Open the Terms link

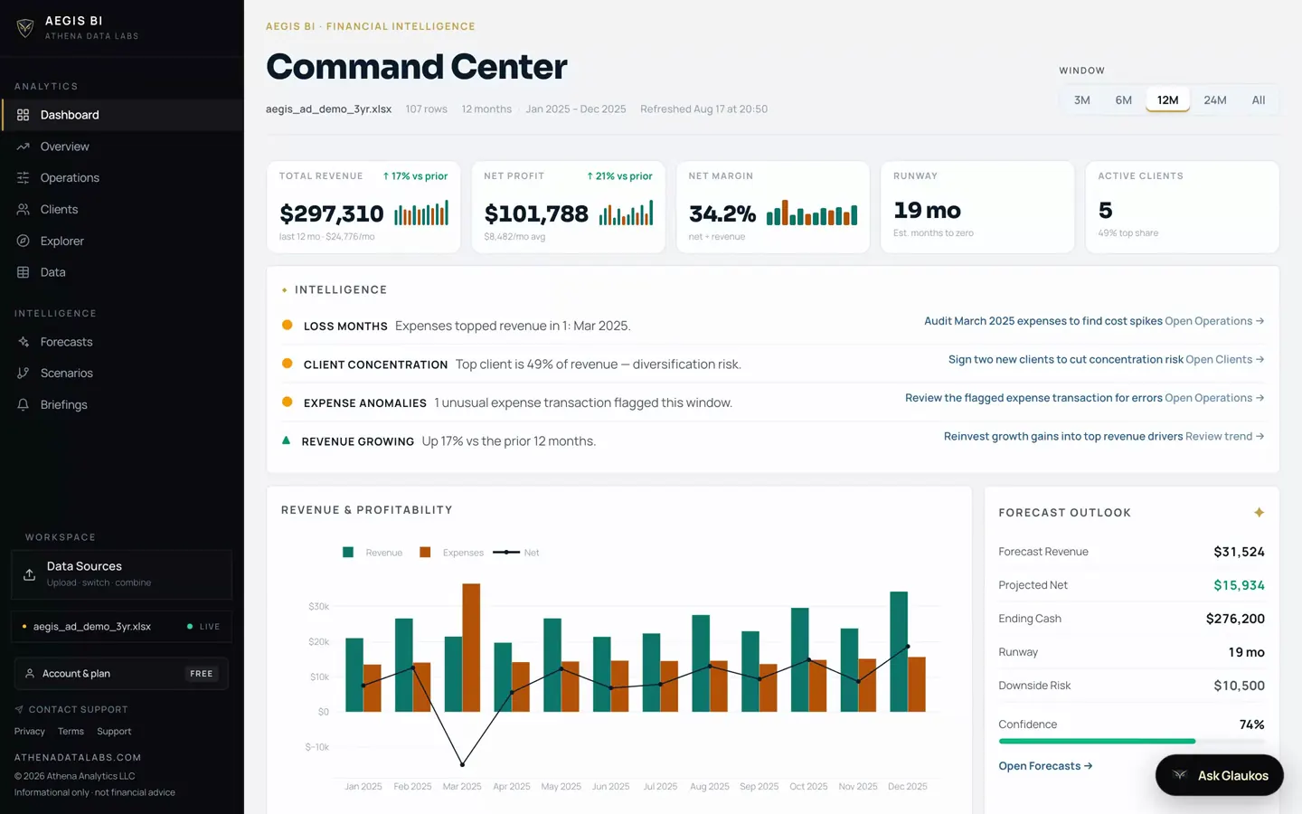pyautogui.click(x=71, y=732)
